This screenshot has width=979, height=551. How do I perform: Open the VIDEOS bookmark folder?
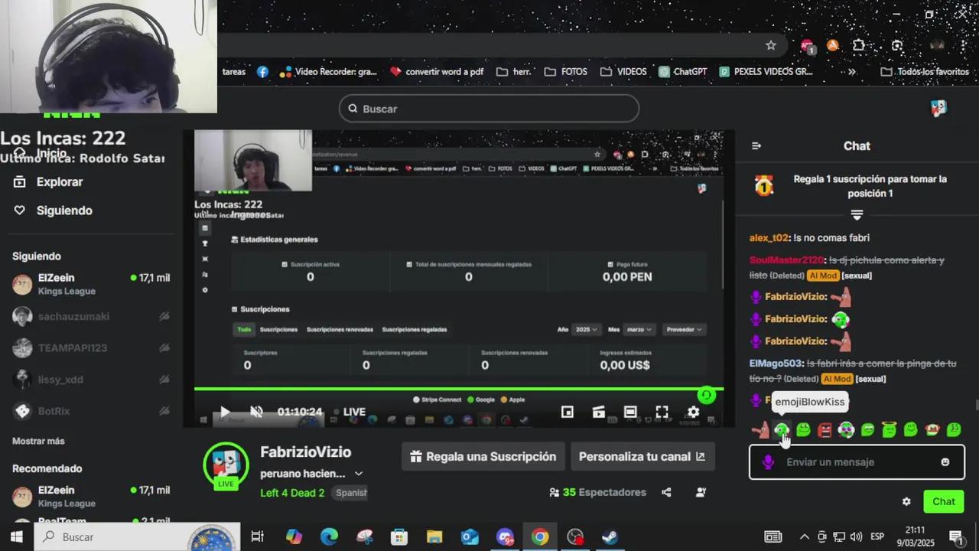click(623, 72)
